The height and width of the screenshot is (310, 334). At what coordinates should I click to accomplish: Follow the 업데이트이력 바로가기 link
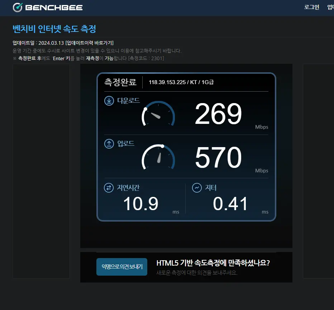click(x=90, y=43)
